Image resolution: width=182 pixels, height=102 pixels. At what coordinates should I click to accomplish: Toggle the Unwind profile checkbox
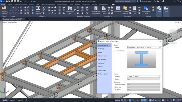point(115,51)
